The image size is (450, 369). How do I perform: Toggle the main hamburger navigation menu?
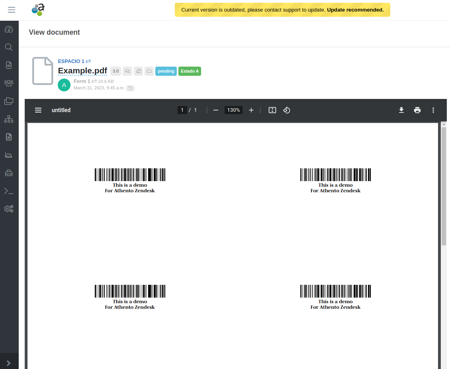12,10
